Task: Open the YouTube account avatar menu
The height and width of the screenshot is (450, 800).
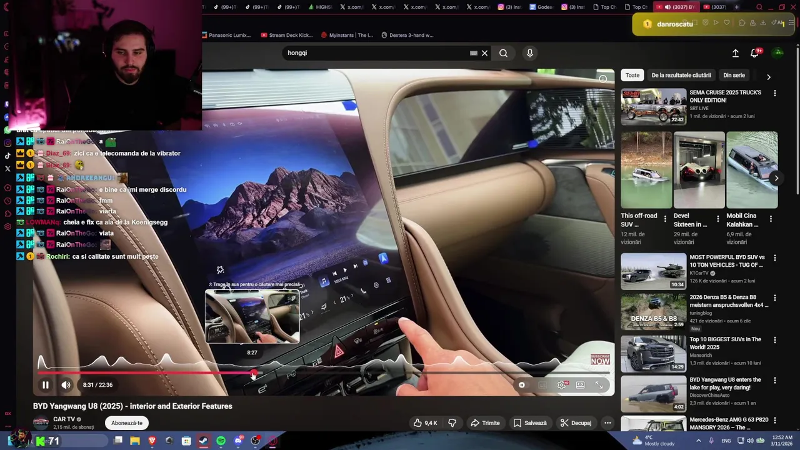Action: [x=778, y=52]
